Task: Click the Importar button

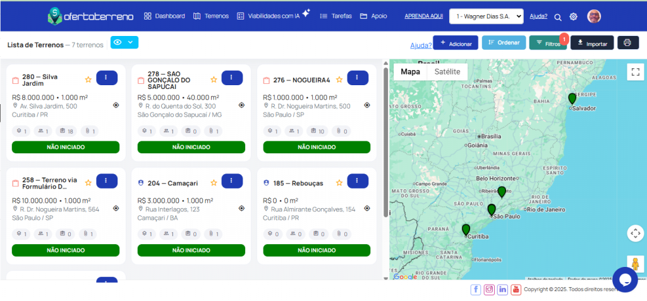Action: (x=592, y=42)
